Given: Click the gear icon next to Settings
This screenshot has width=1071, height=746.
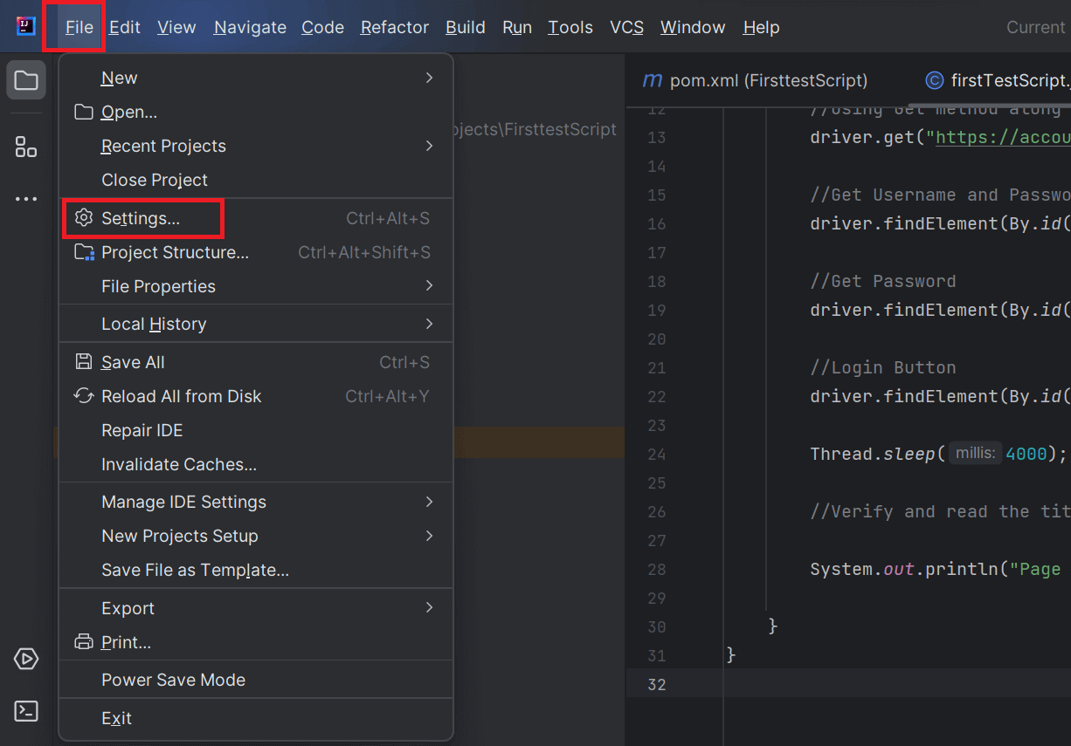Looking at the screenshot, I should pos(83,218).
